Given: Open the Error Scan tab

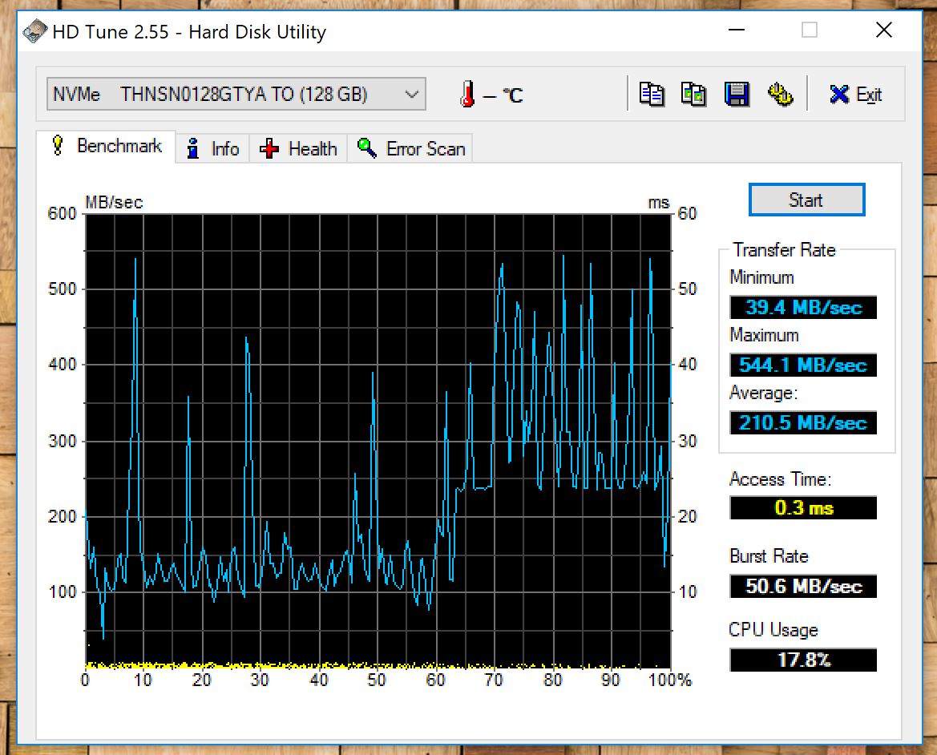Looking at the screenshot, I should [x=410, y=148].
